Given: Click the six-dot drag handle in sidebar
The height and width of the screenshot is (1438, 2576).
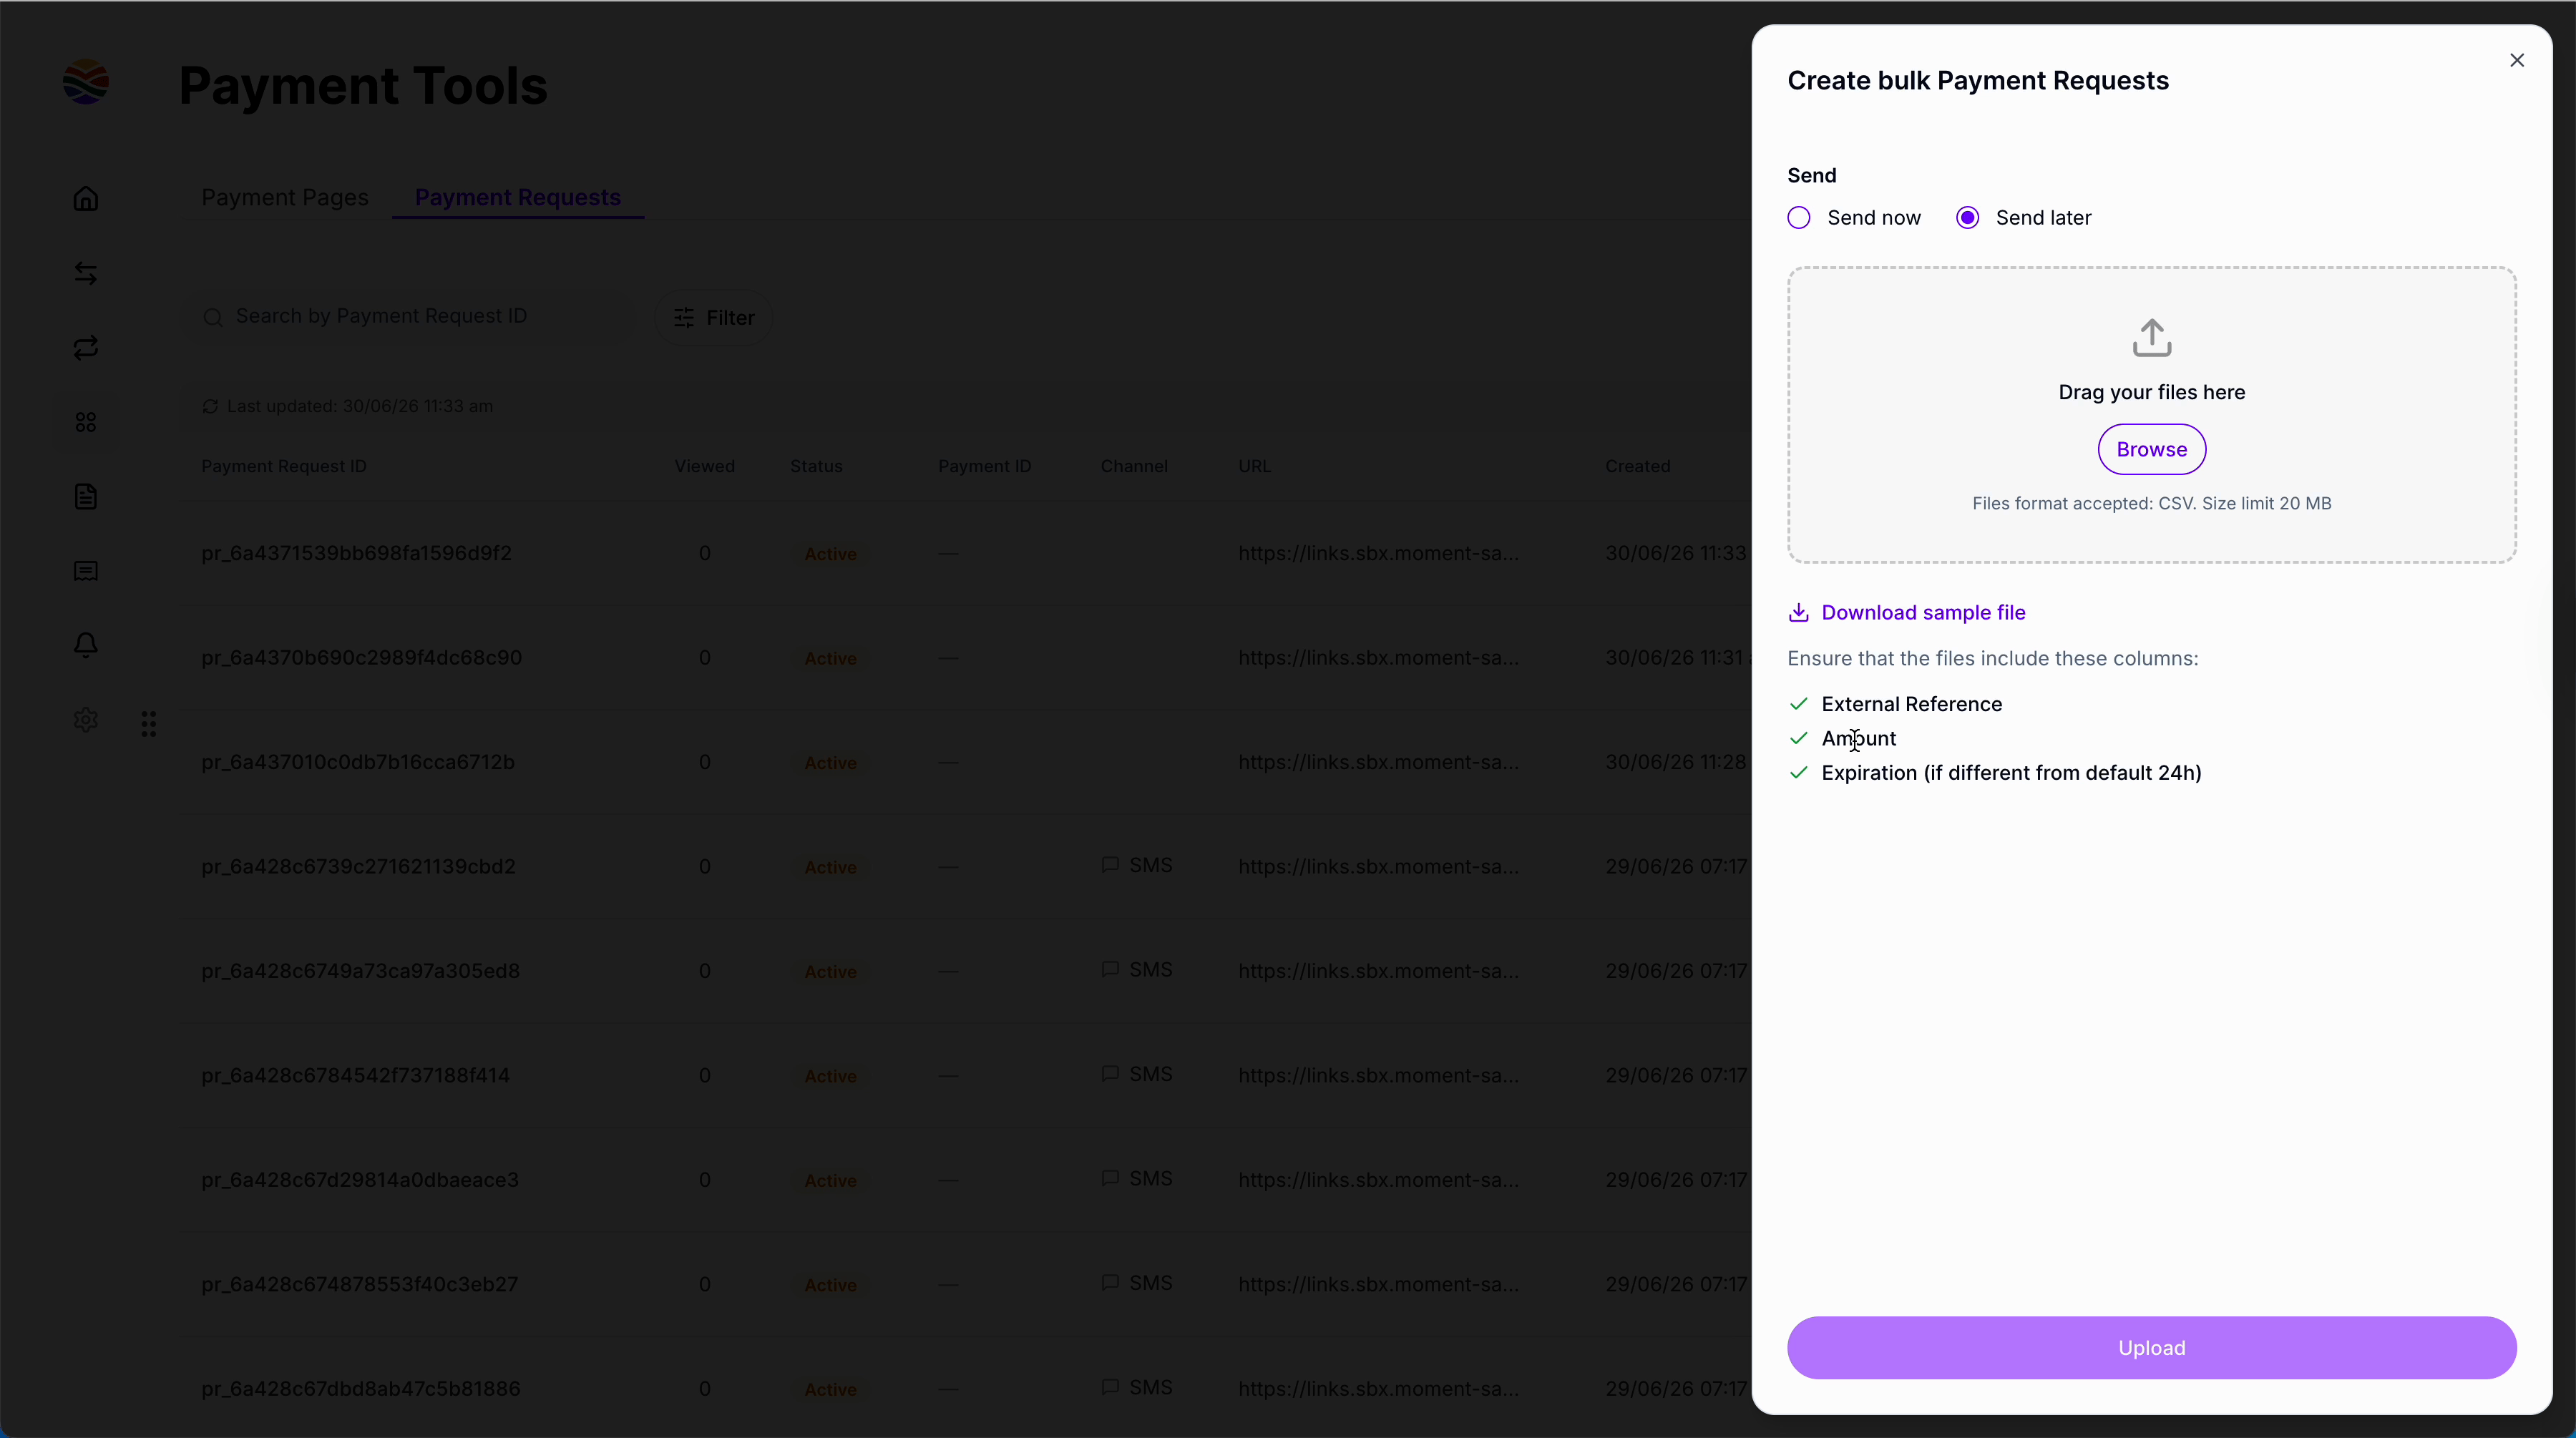Looking at the screenshot, I should pos(149,724).
